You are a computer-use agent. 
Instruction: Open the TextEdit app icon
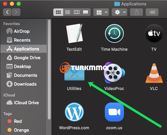coord(74,33)
